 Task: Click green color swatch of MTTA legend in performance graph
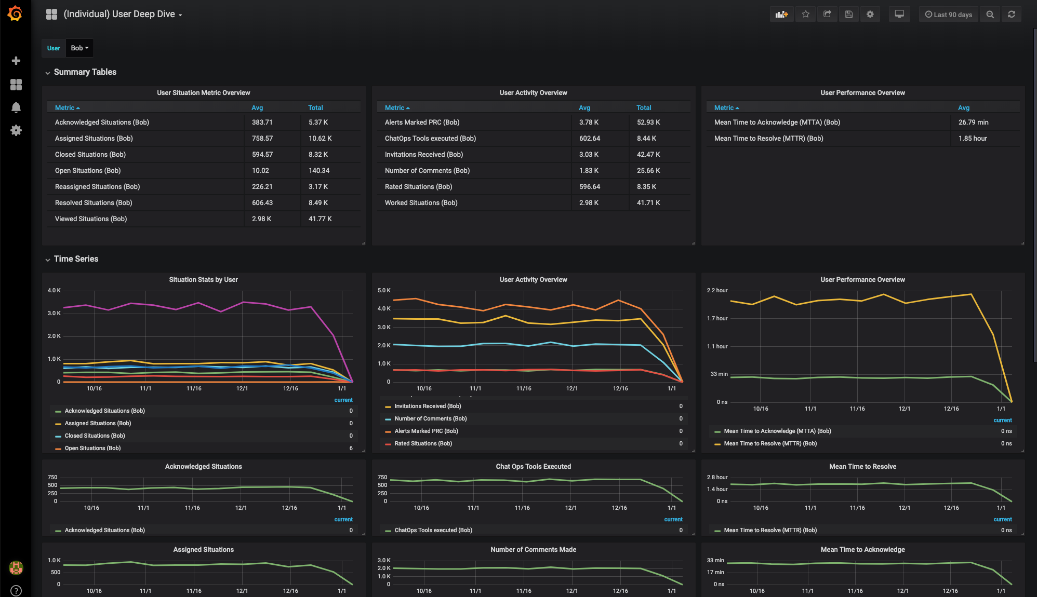click(717, 431)
